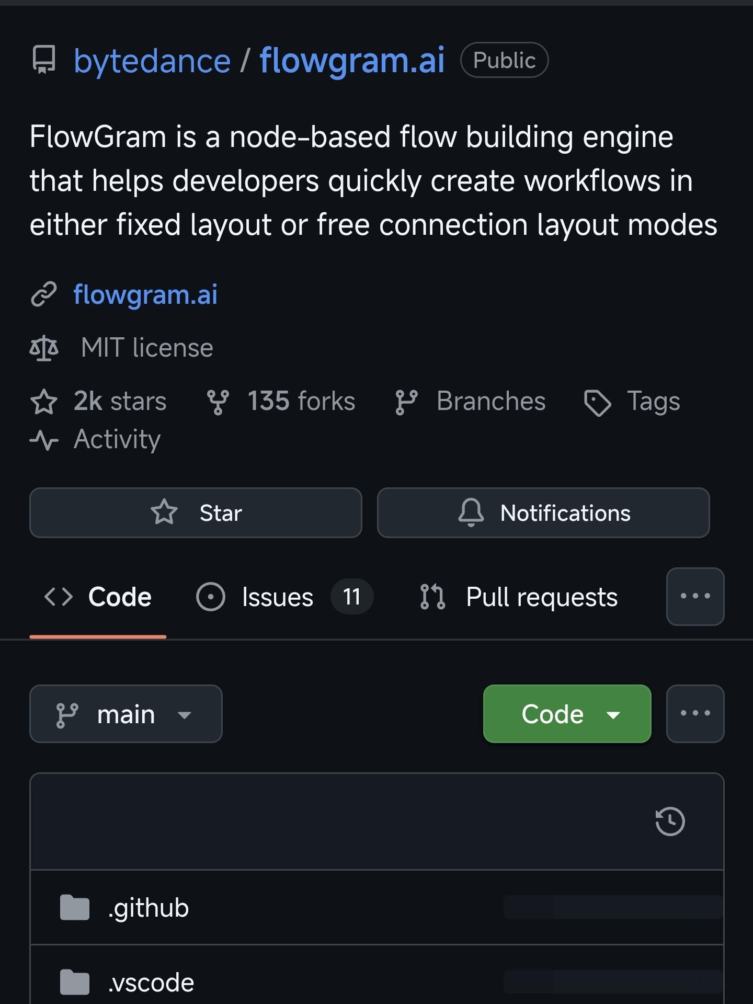Open the commit history clock icon
Viewport: 753px width, 1004px height.
tap(670, 822)
